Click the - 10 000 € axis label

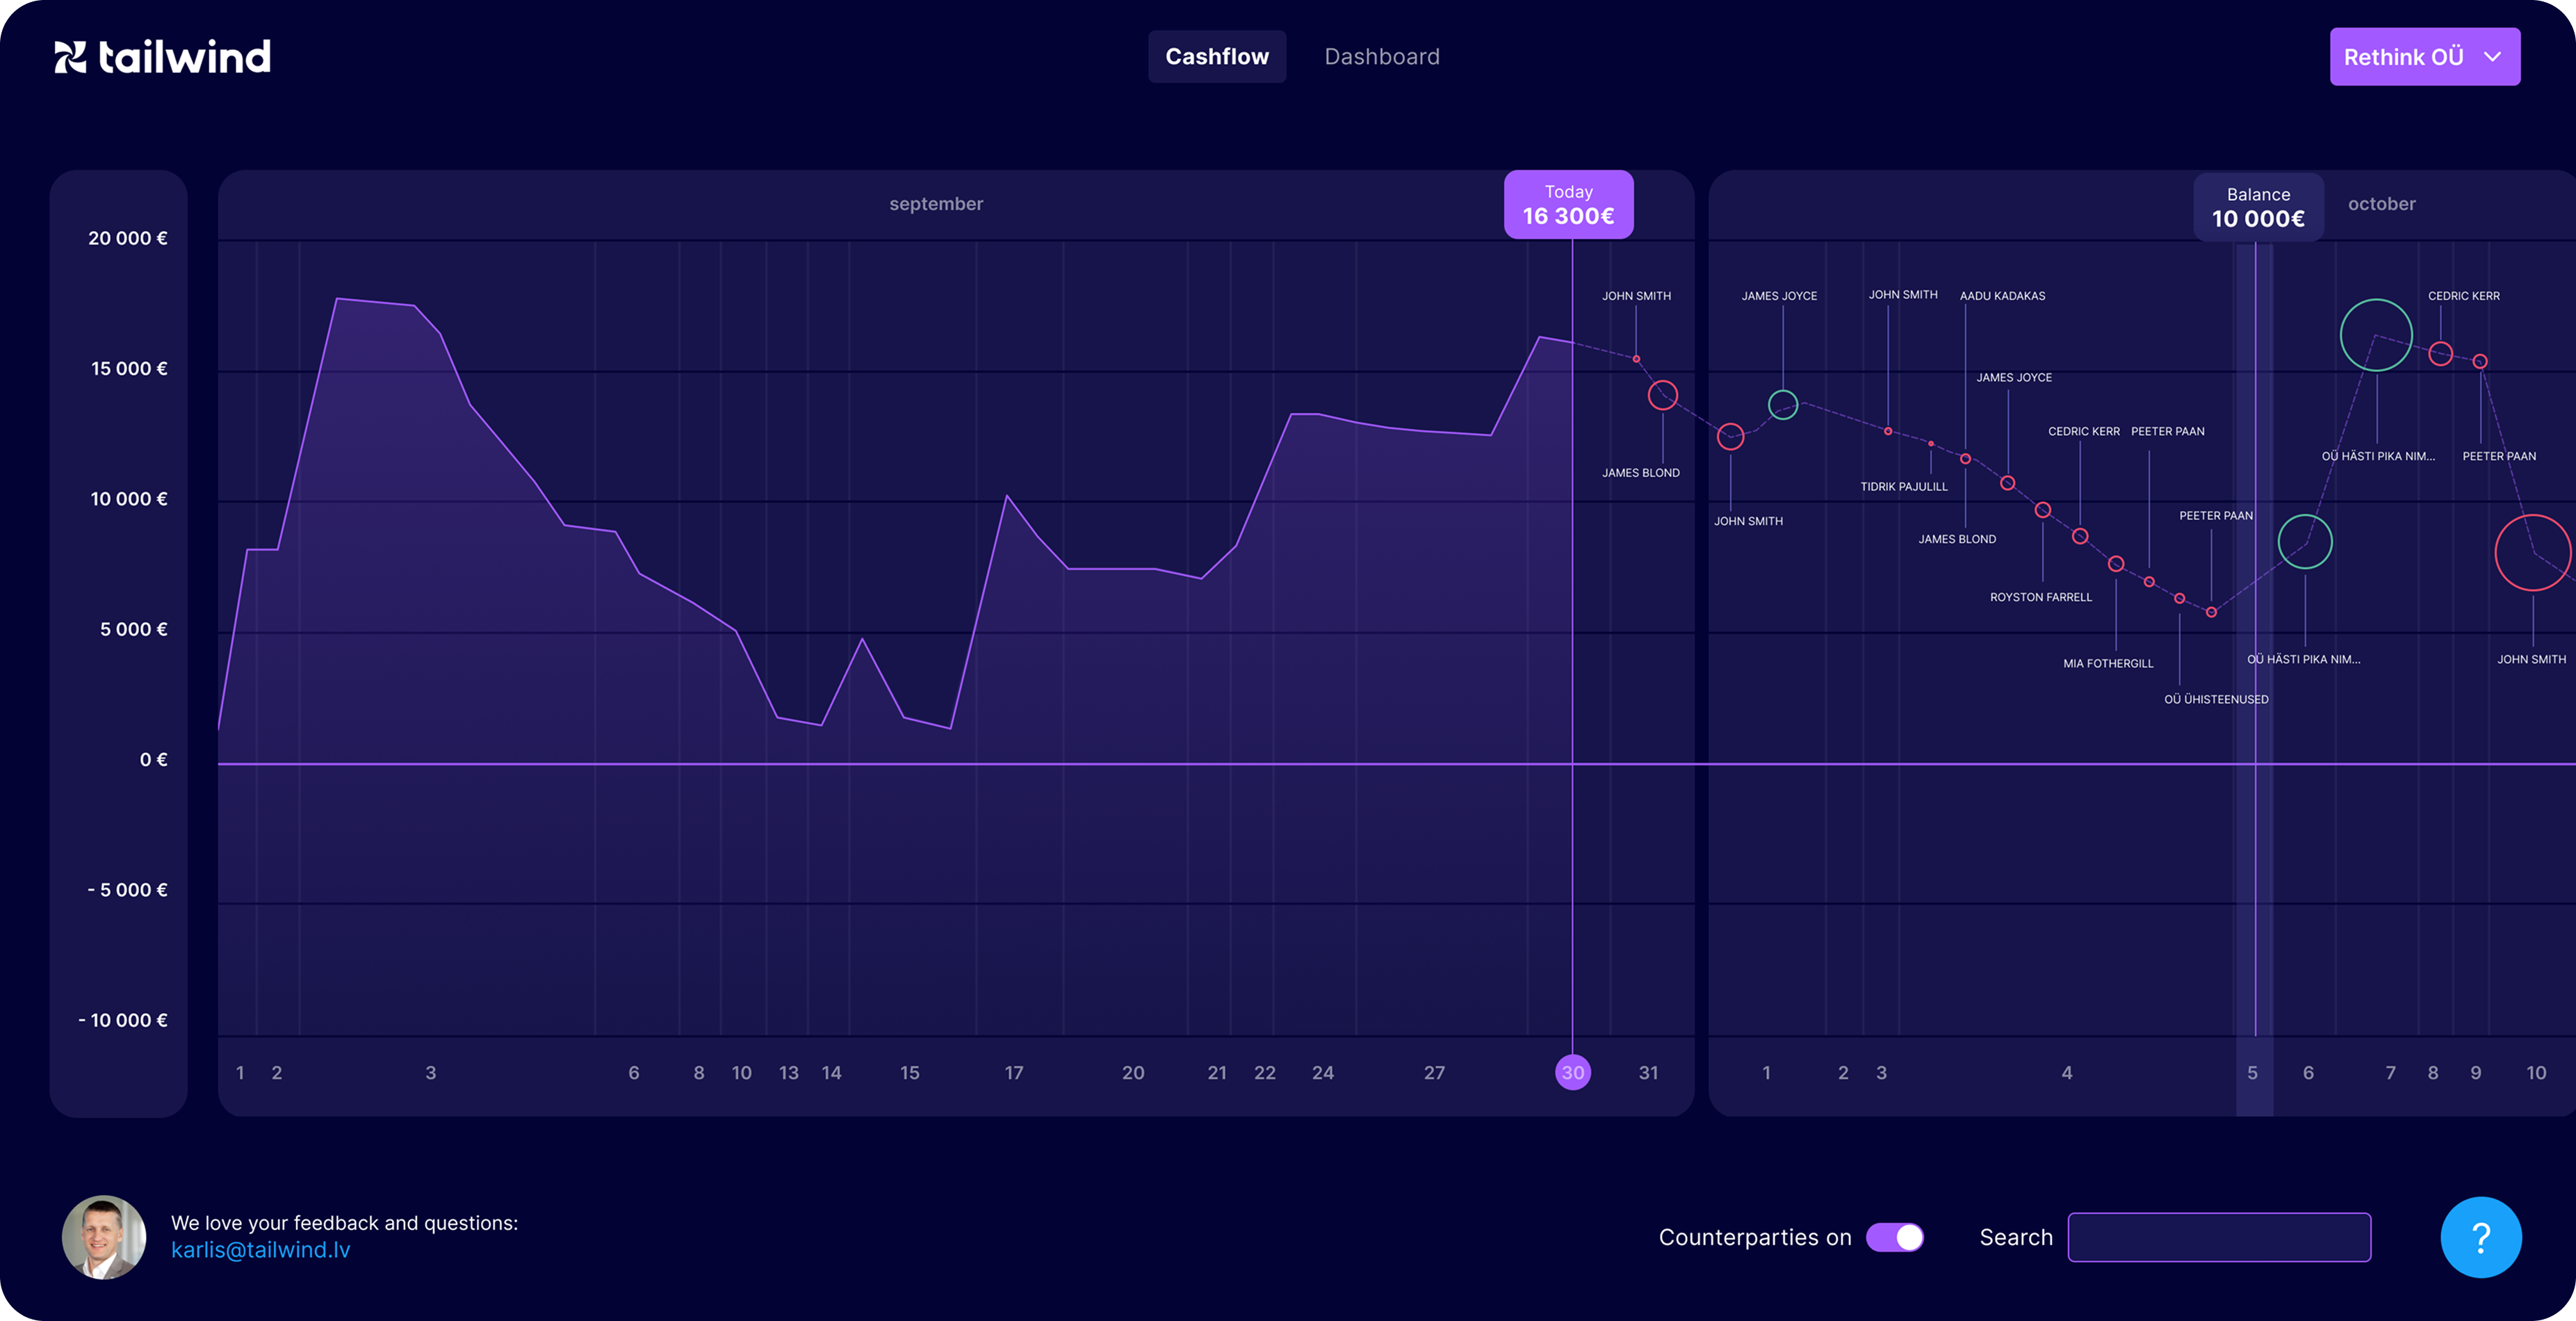123,1020
